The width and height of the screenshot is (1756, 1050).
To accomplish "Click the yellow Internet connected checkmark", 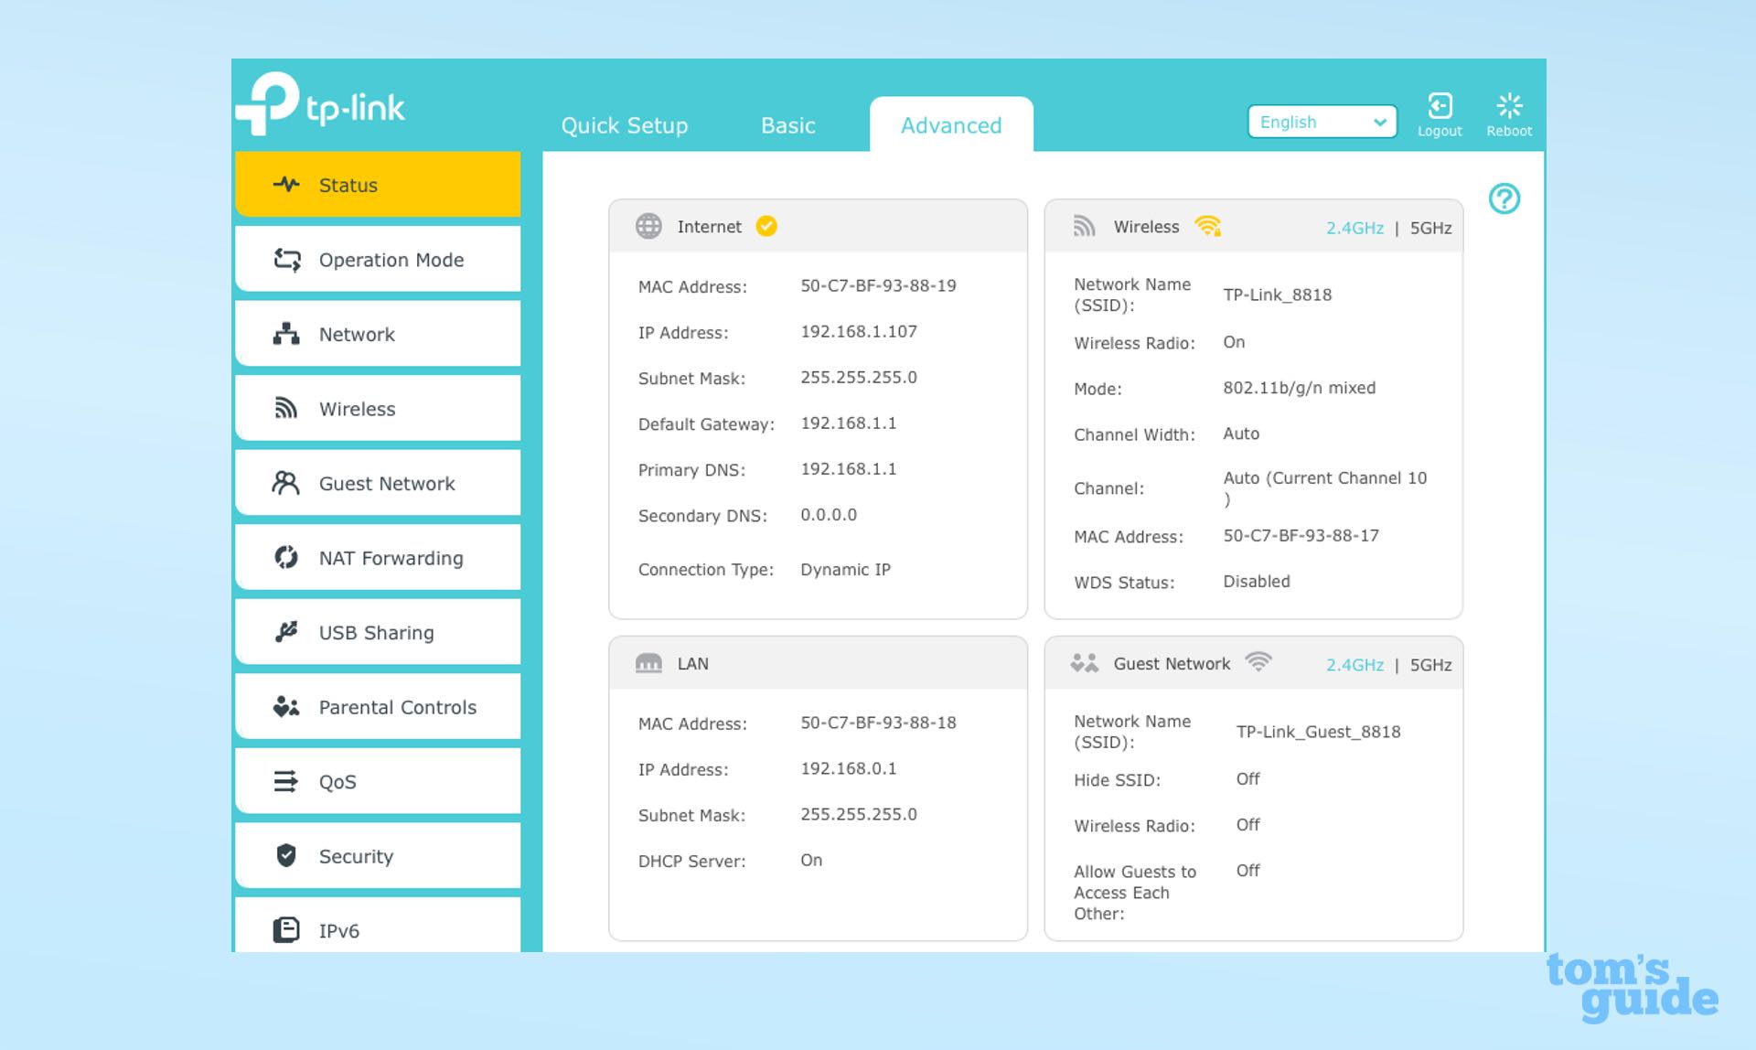I will pos(766,226).
